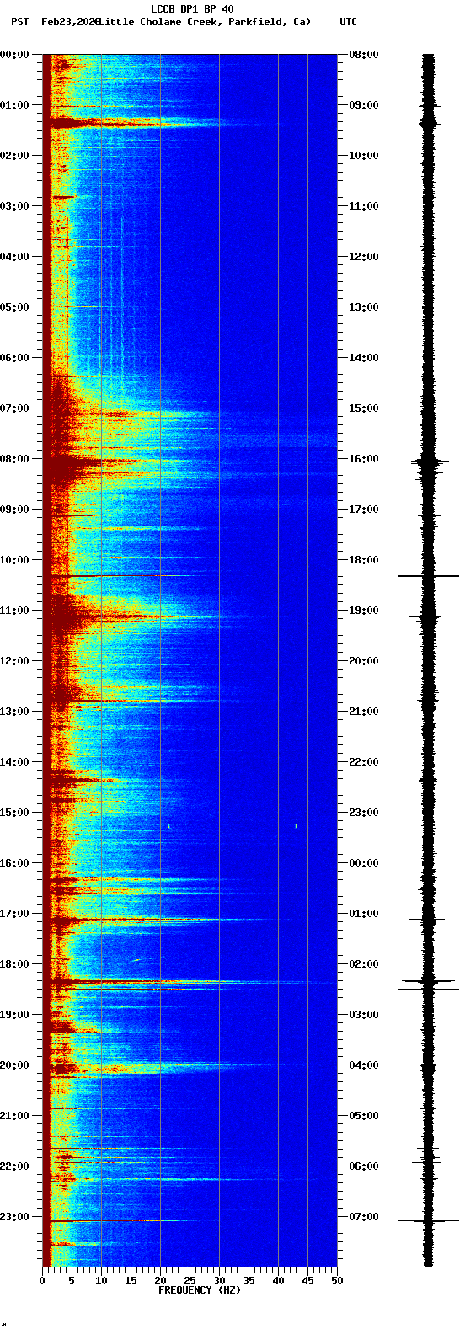The height and width of the screenshot is (1334, 465).
Task: Click the PST time label '09:00'
Action: click(x=14, y=510)
